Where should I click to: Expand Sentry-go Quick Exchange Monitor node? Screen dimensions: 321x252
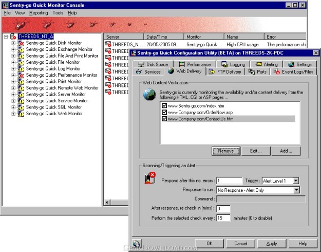click(x=13, y=49)
